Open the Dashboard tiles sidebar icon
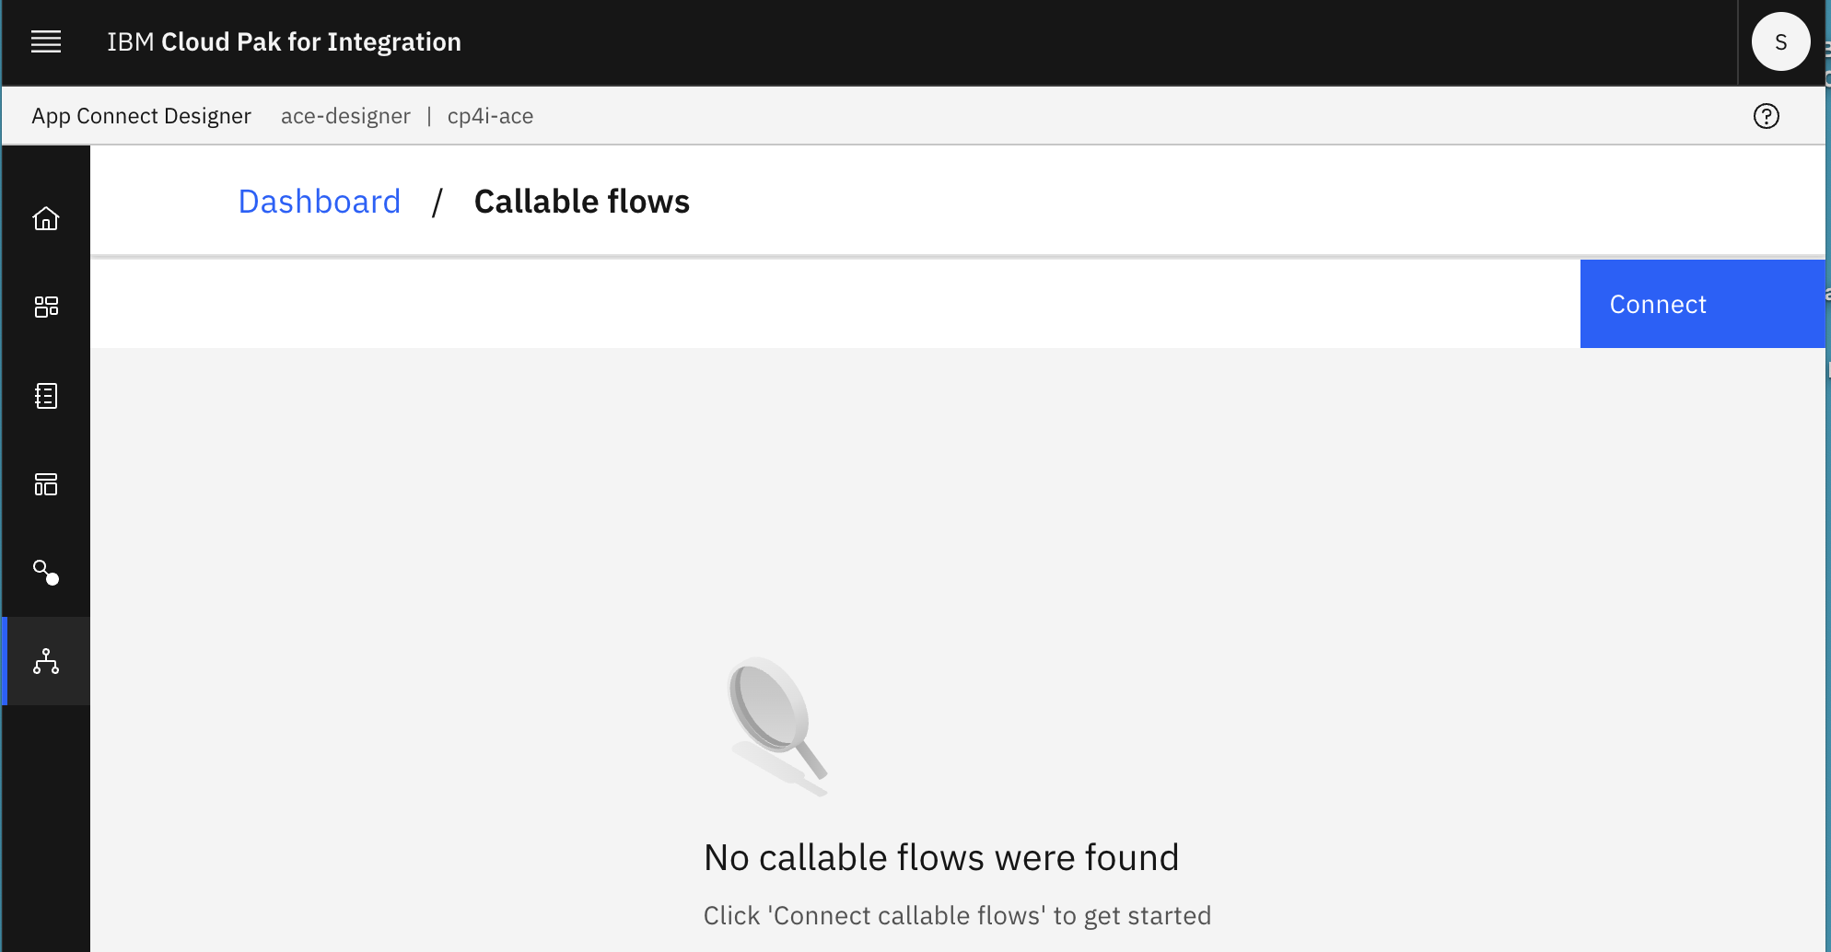The image size is (1831, 952). 46,307
